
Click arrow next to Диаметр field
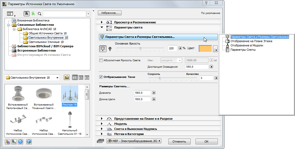(x=154, y=93)
